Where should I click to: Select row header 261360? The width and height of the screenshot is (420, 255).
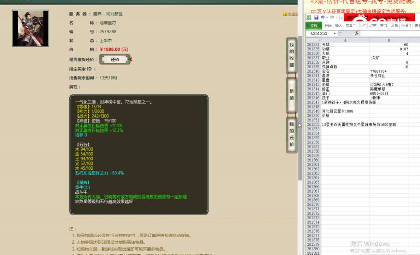[313, 160]
